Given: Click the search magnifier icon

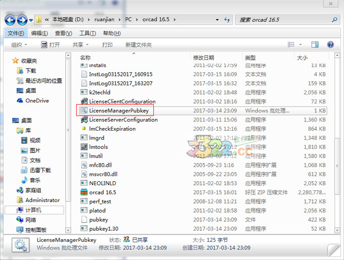Looking at the screenshot, I should (334, 20).
